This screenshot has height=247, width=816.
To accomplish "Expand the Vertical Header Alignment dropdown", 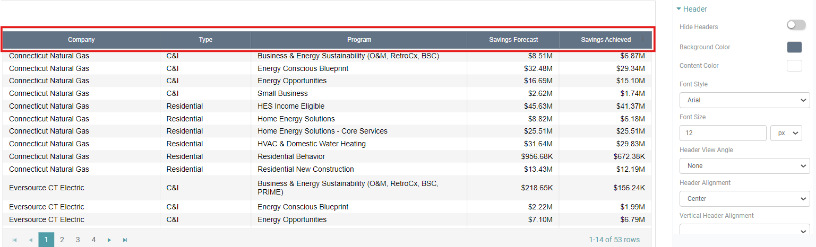I will pos(744,231).
